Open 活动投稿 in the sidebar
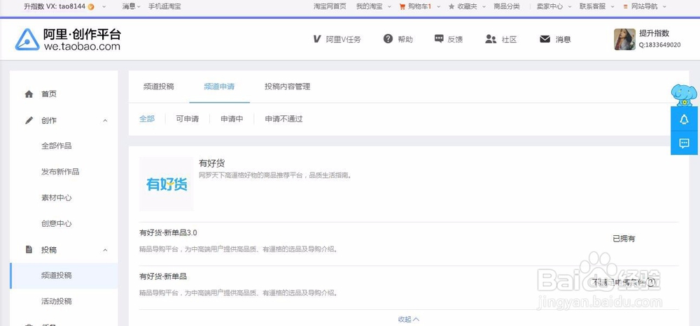 point(57,301)
